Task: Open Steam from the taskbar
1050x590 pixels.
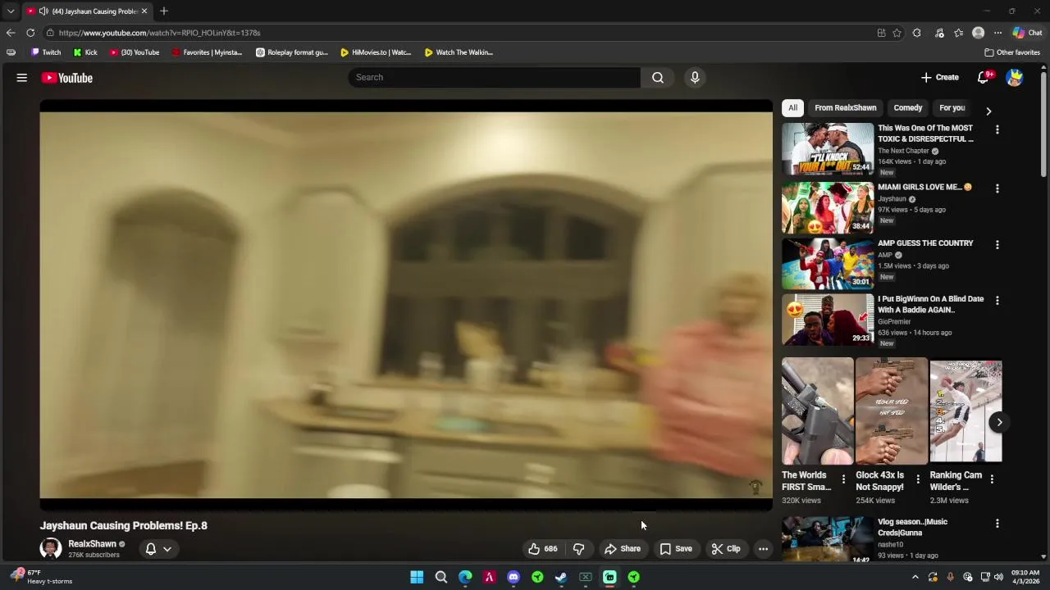Action: click(561, 577)
